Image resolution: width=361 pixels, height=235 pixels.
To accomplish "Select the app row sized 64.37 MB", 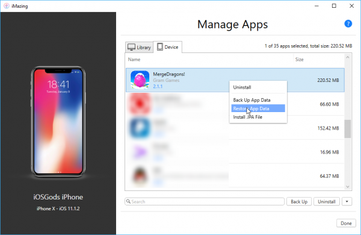I will click(x=235, y=176).
